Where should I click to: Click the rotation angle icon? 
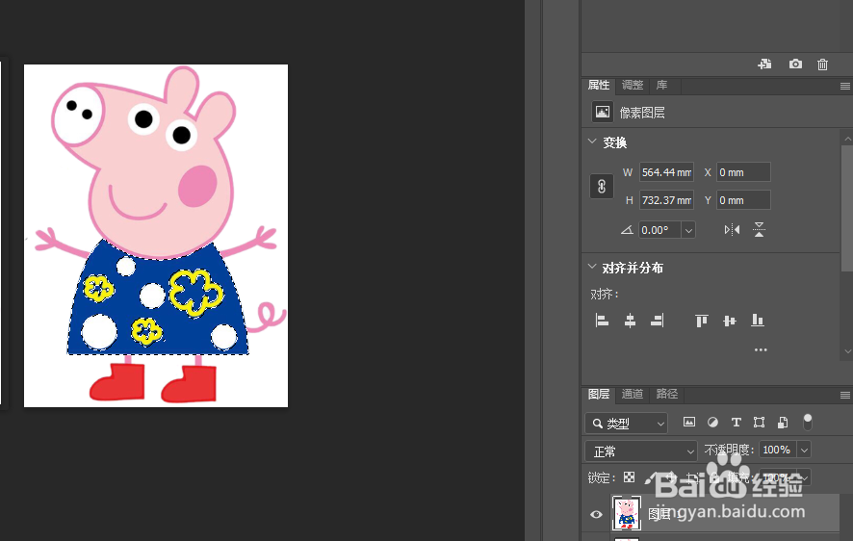628,230
